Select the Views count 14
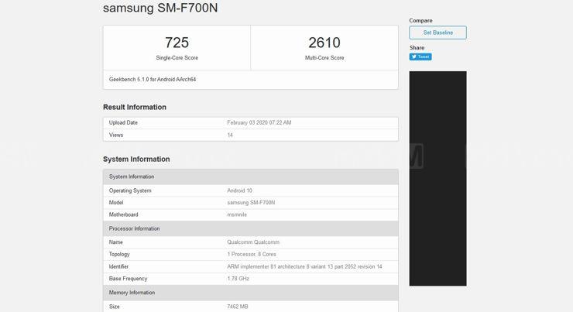 (230, 135)
